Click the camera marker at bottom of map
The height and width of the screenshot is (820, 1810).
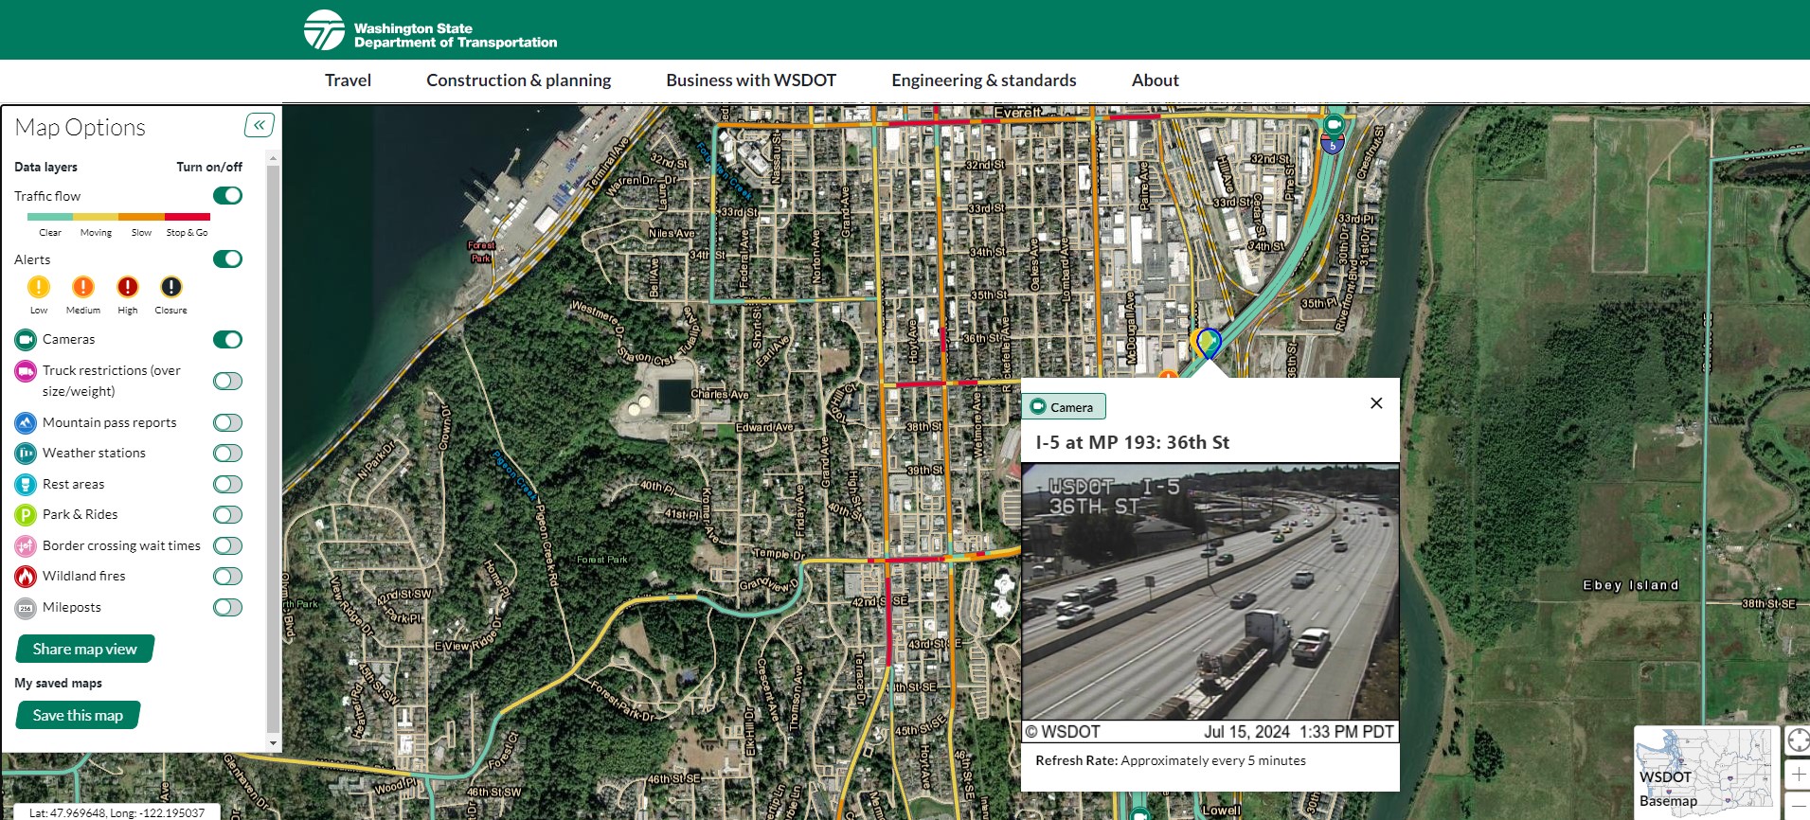click(x=1140, y=813)
